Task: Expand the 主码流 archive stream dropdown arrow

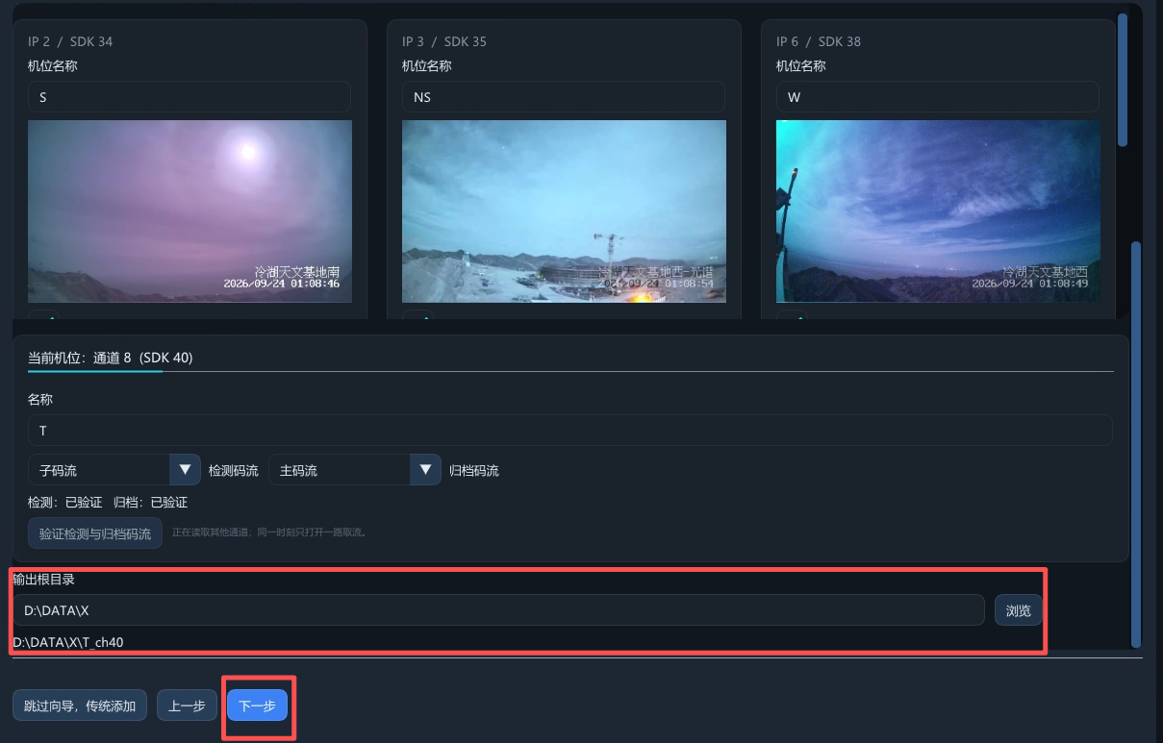Action: coord(425,470)
